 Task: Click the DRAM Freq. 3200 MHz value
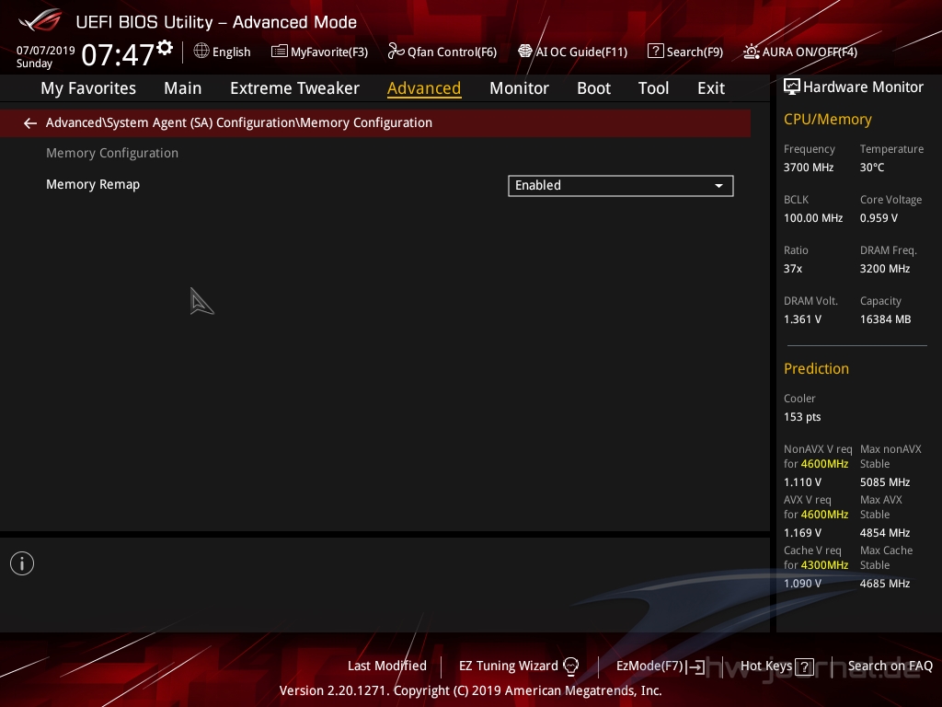[884, 269]
